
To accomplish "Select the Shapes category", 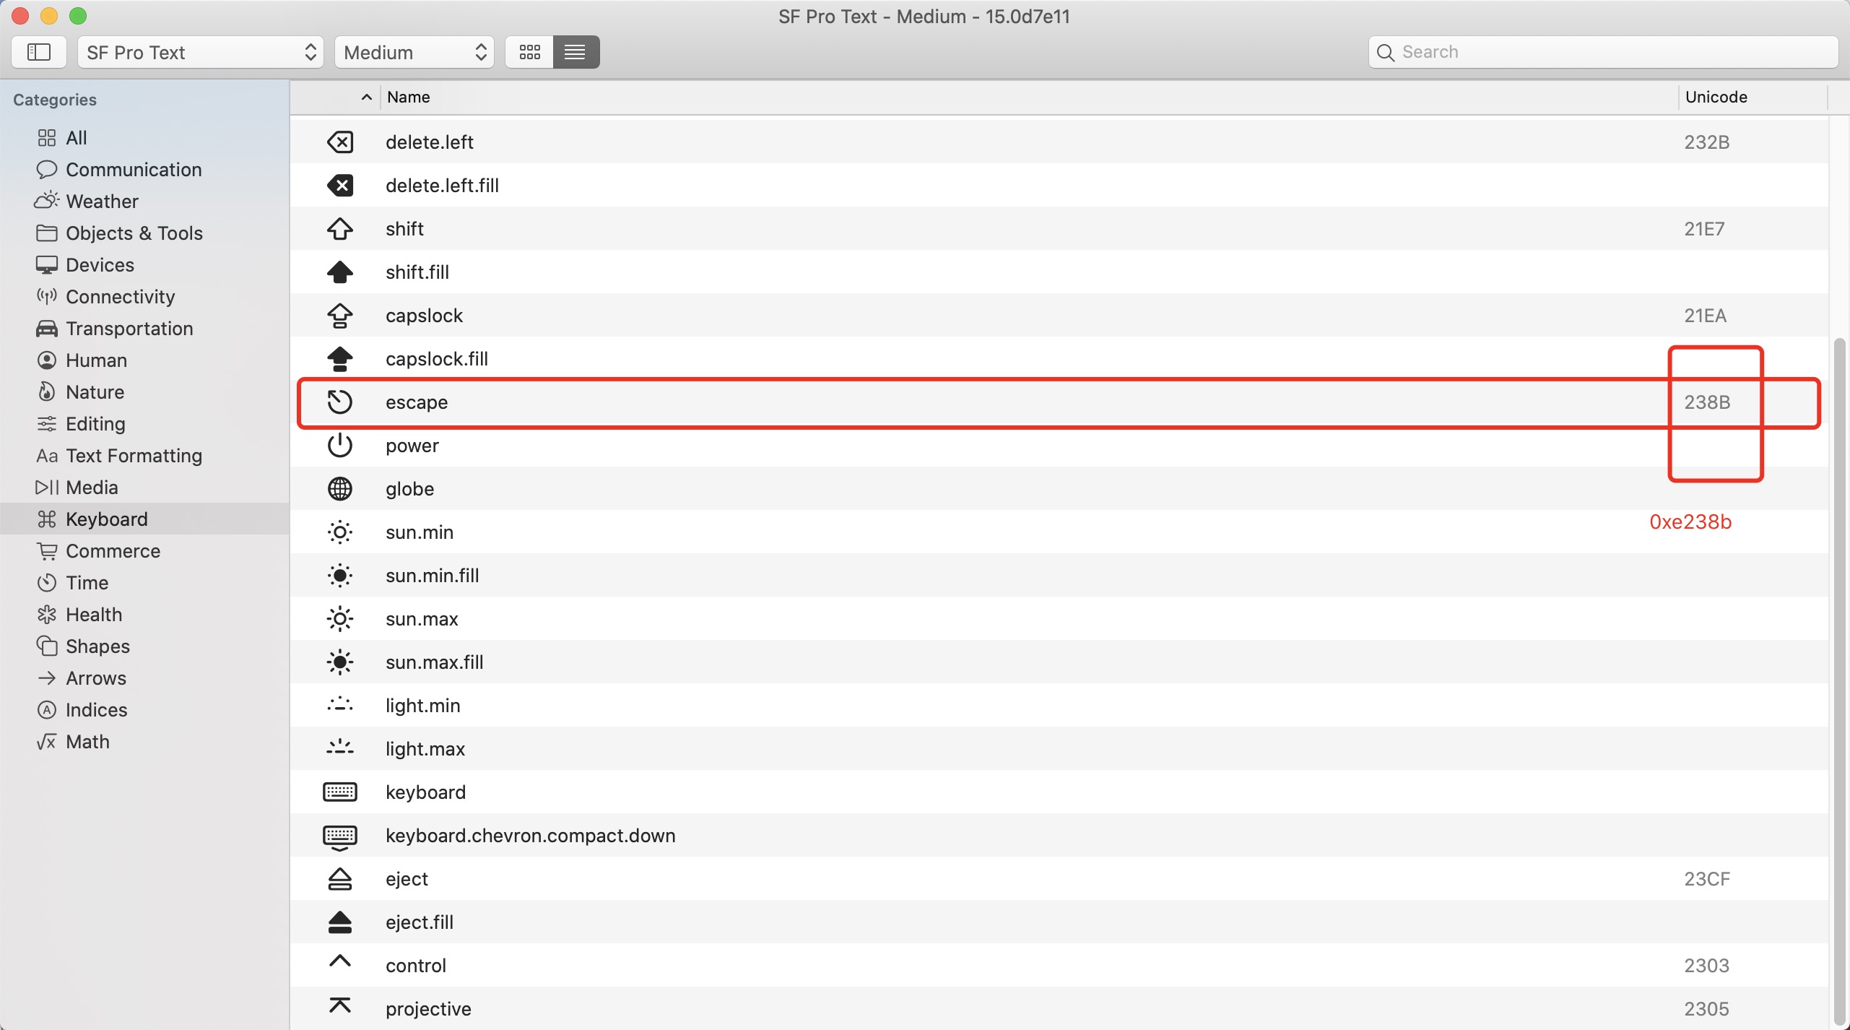I will (97, 646).
